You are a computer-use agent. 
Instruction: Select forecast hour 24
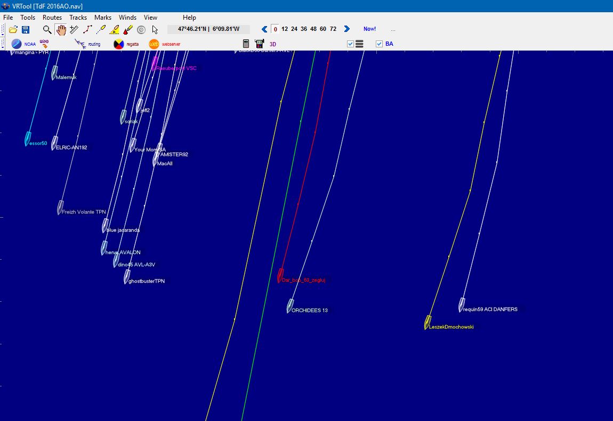click(294, 29)
